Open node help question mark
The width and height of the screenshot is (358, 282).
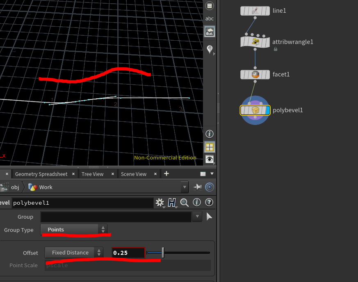pyautogui.click(x=209, y=202)
